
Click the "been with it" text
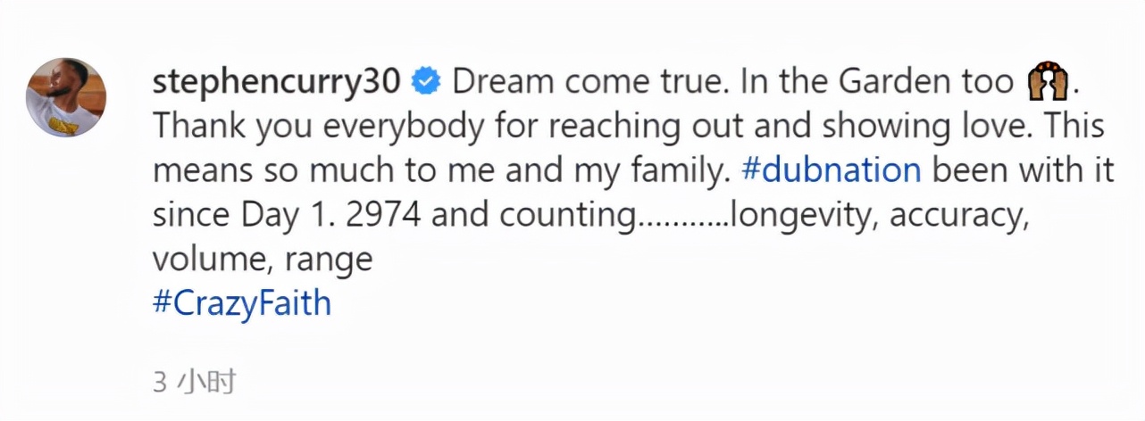[x=1023, y=170]
